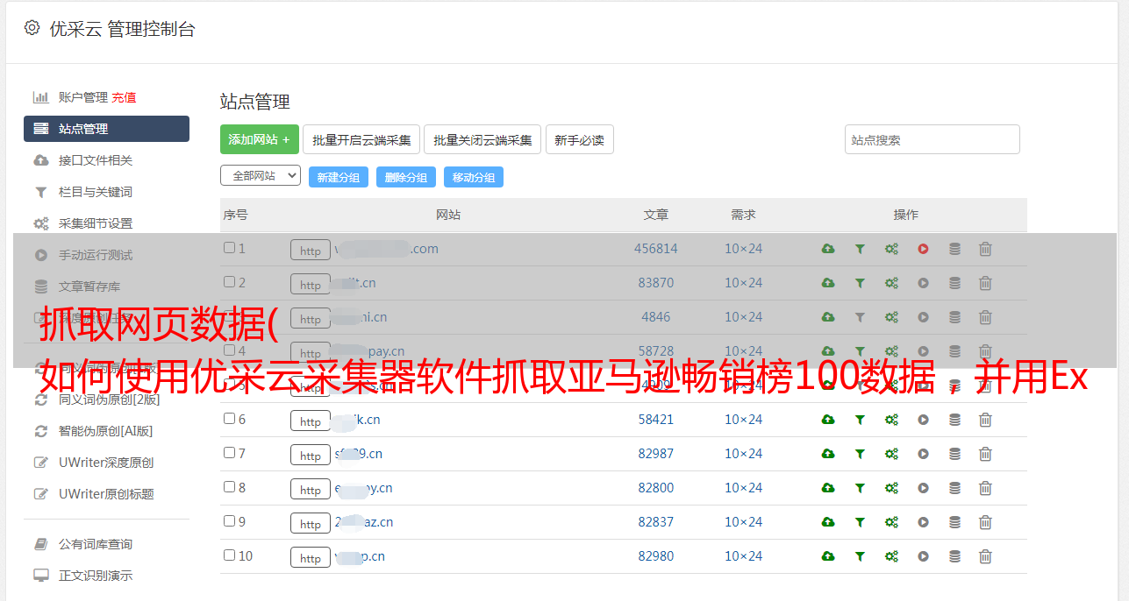Open the database icon in row 8 (82800)

coord(954,488)
